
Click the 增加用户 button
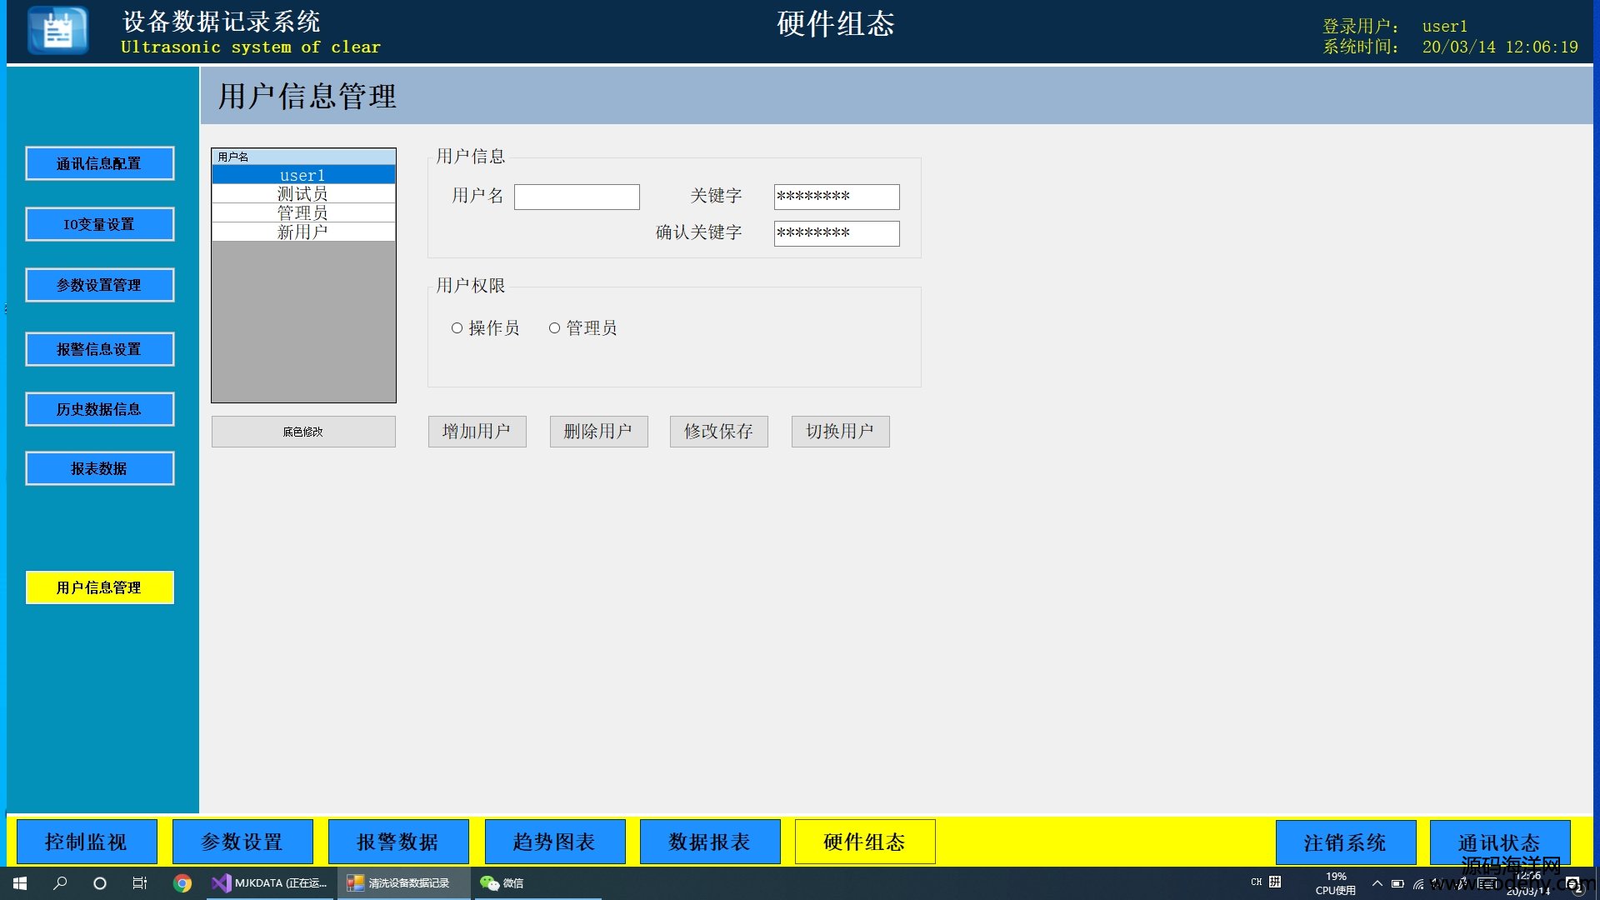477,432
